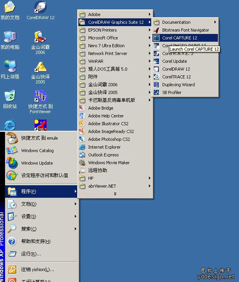
Task: Click the Adobe ImageReady CS2 icon
Action: click(x=82, y=131)
